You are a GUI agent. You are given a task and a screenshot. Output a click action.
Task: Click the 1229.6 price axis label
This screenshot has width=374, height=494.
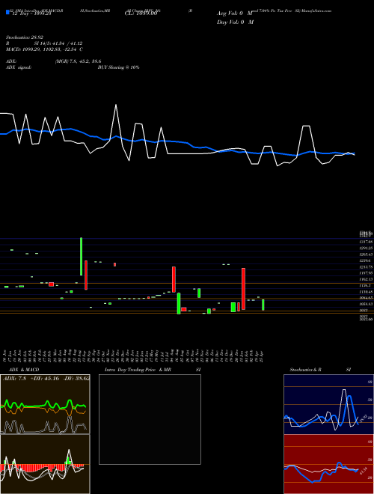[x=366, y=260]
